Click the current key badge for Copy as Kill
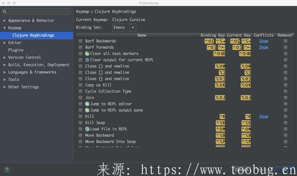 246,85
